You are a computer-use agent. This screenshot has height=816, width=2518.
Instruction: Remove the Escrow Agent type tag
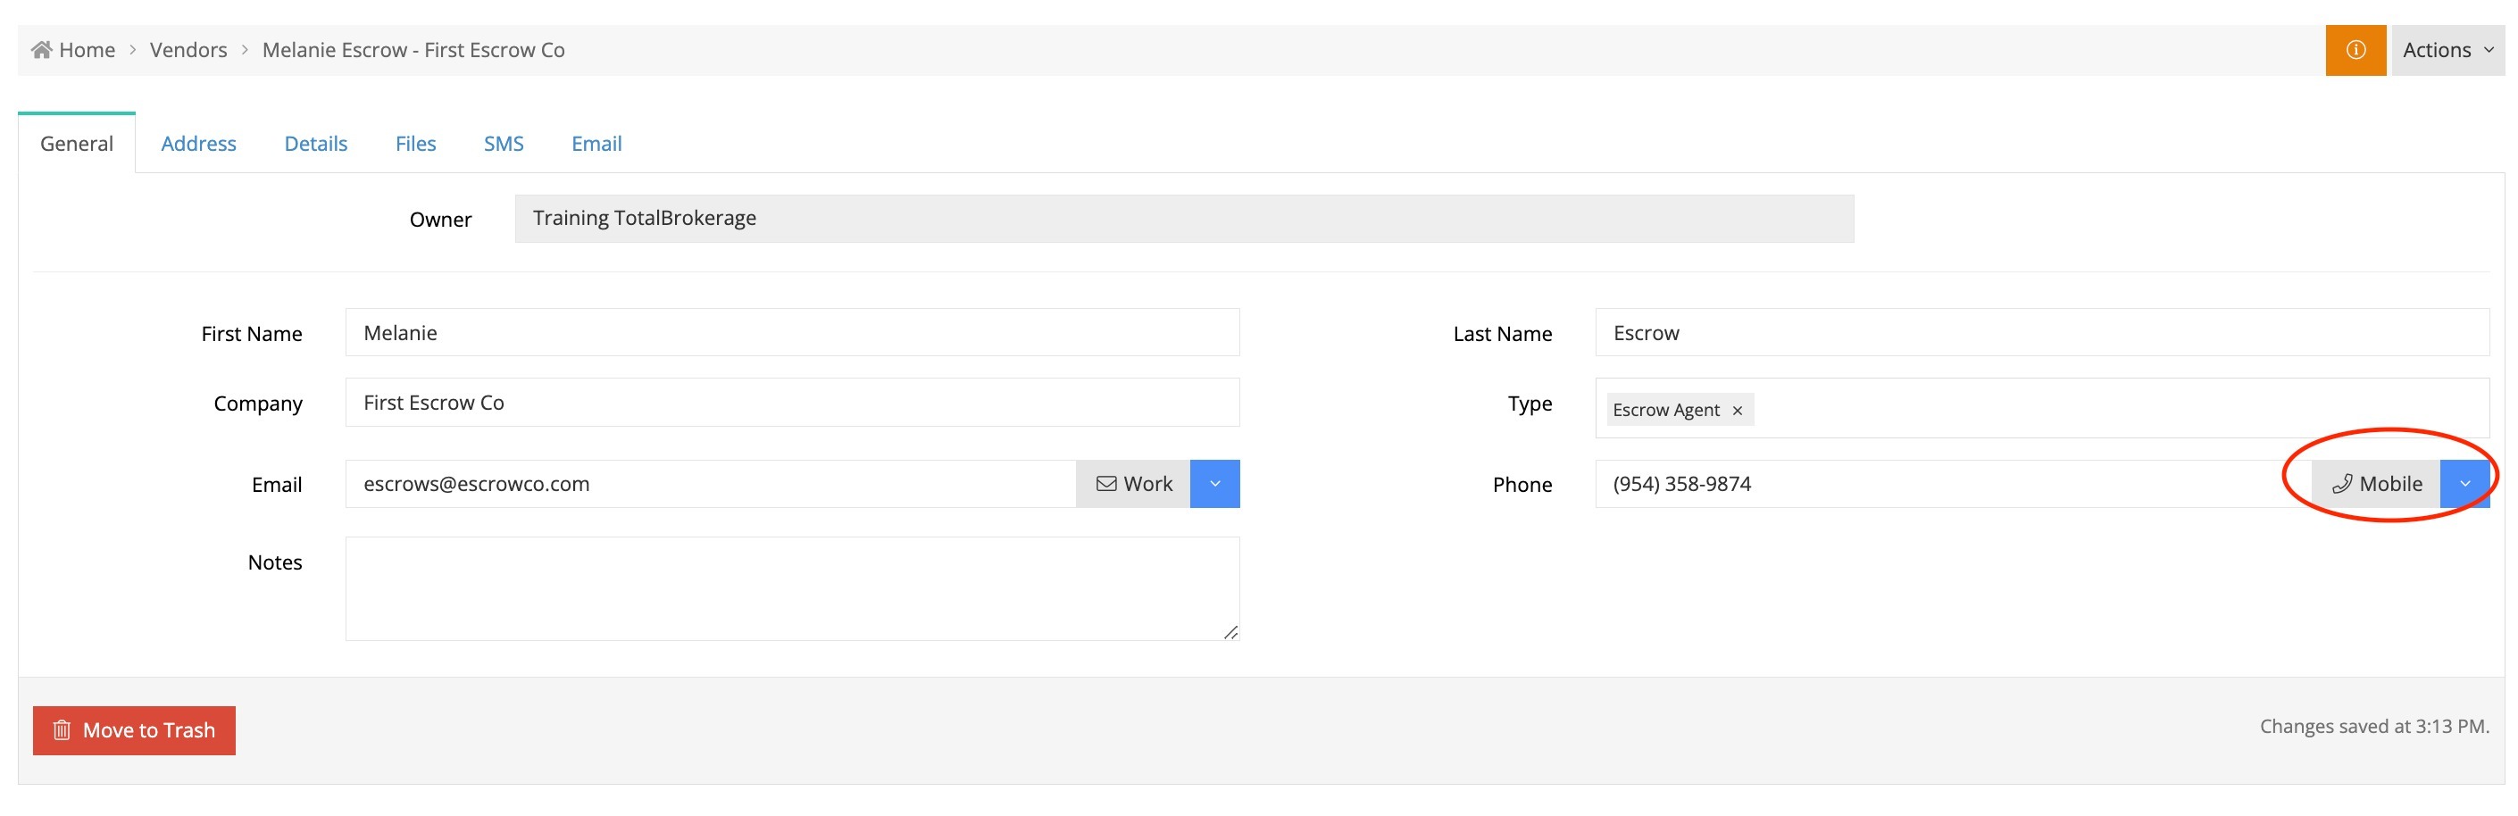1737,412
